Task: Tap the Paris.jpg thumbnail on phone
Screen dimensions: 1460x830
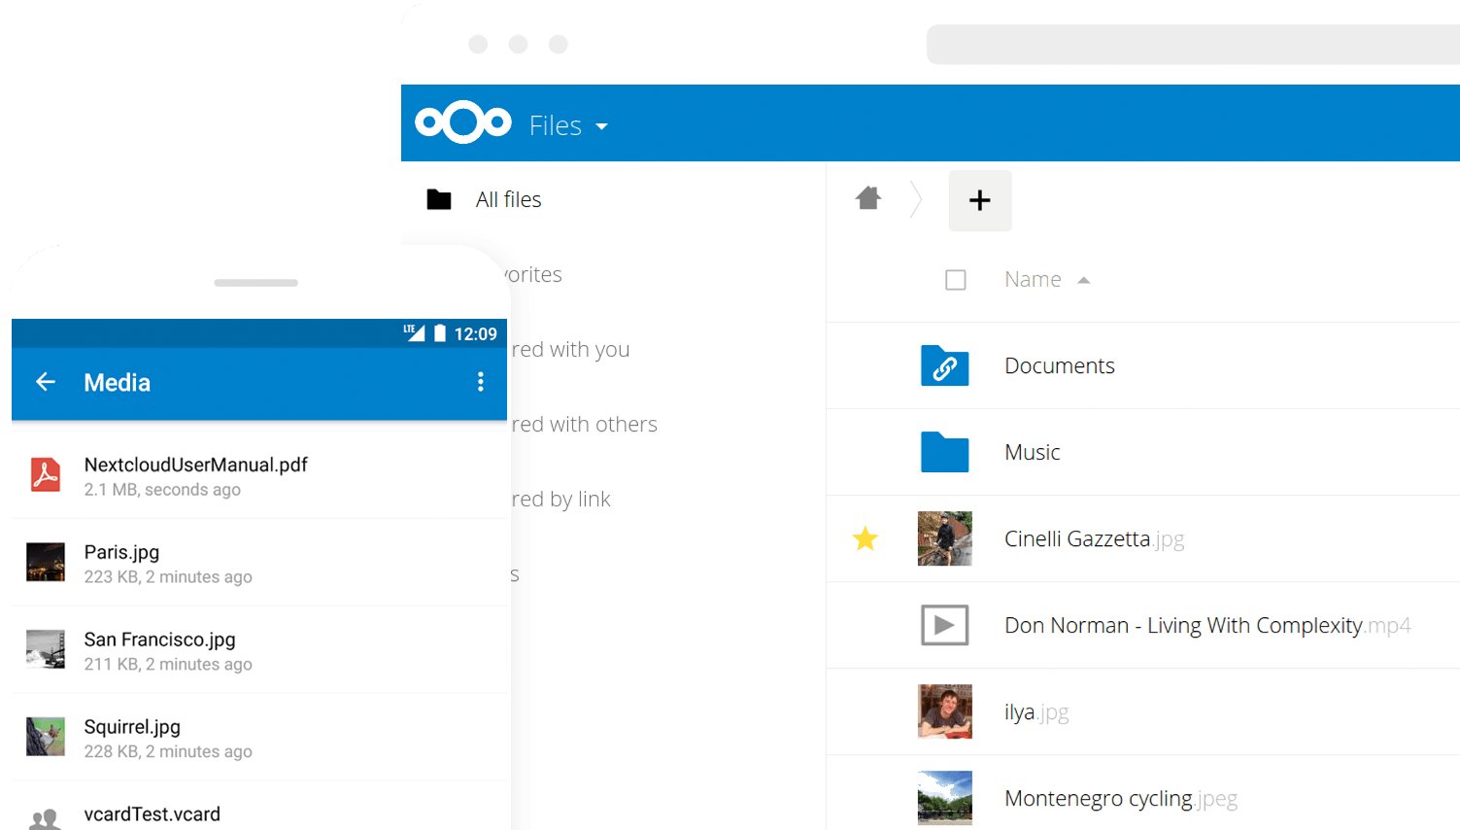Action: pyautogui.click(x=46, y=563)
